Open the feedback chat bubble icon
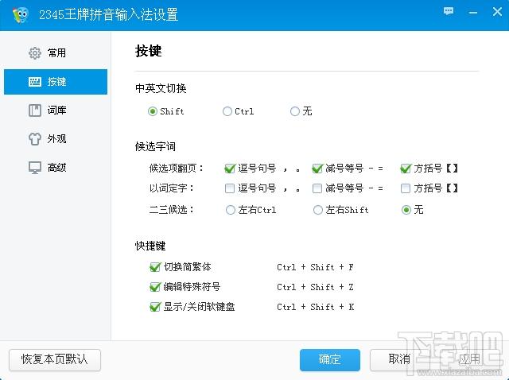The height and width of the screenshot is (380, 509). tap(449, 11)
